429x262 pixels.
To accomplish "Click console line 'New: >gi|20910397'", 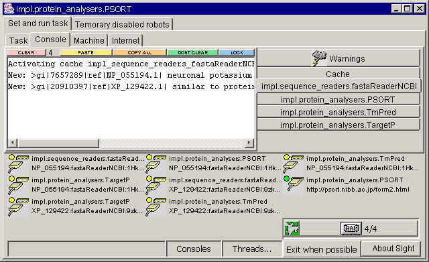I will [x=131, y=86].
